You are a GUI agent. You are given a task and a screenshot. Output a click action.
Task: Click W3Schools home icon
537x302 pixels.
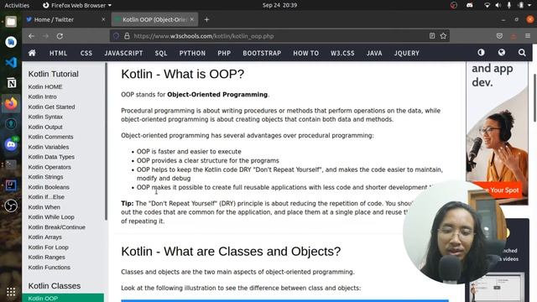click(32, 53)
